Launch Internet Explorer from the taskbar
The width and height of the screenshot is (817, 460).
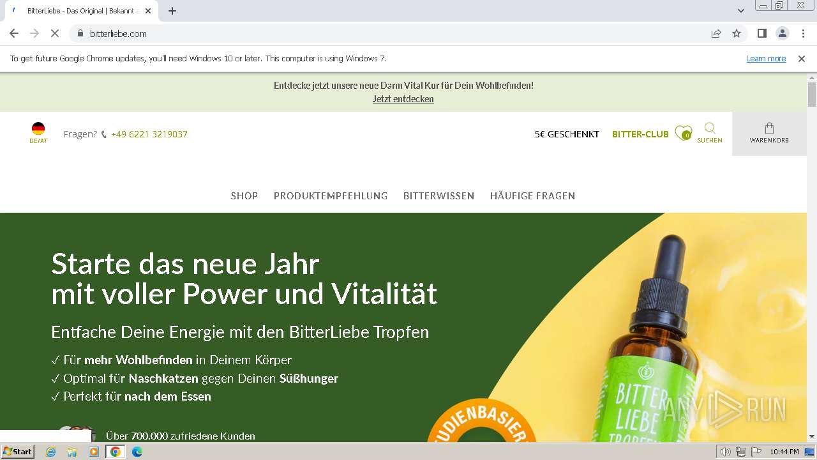pyautogui.click(x=51, y=452)
